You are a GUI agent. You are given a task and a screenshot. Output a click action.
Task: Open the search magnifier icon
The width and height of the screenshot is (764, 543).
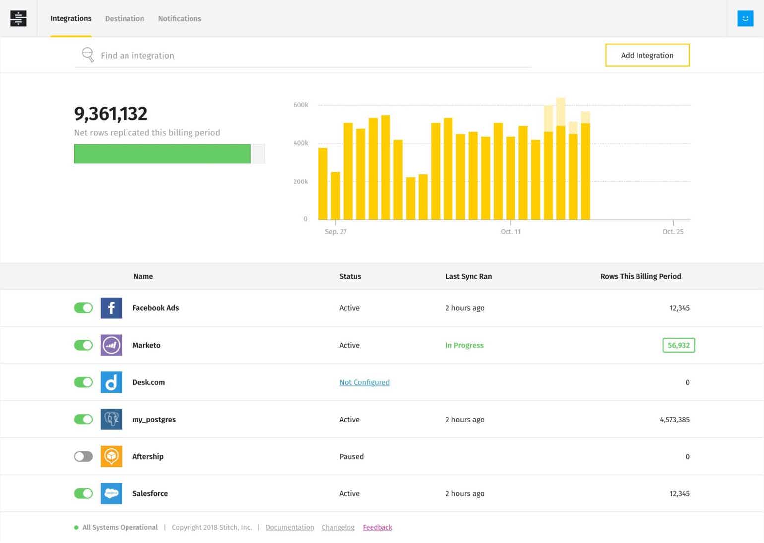[88, 55]
